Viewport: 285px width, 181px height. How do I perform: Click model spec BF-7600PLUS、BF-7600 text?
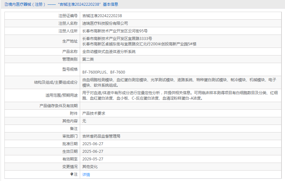tap(104, 72)
